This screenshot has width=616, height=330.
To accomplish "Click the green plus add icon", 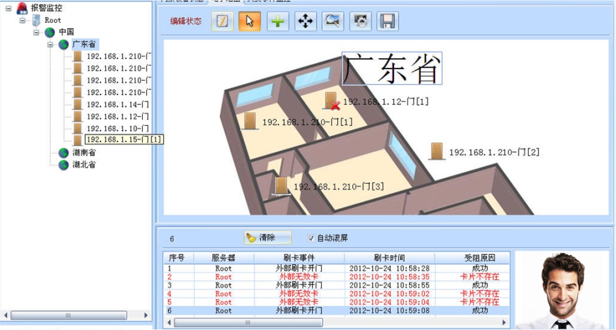I will [278, 21].
